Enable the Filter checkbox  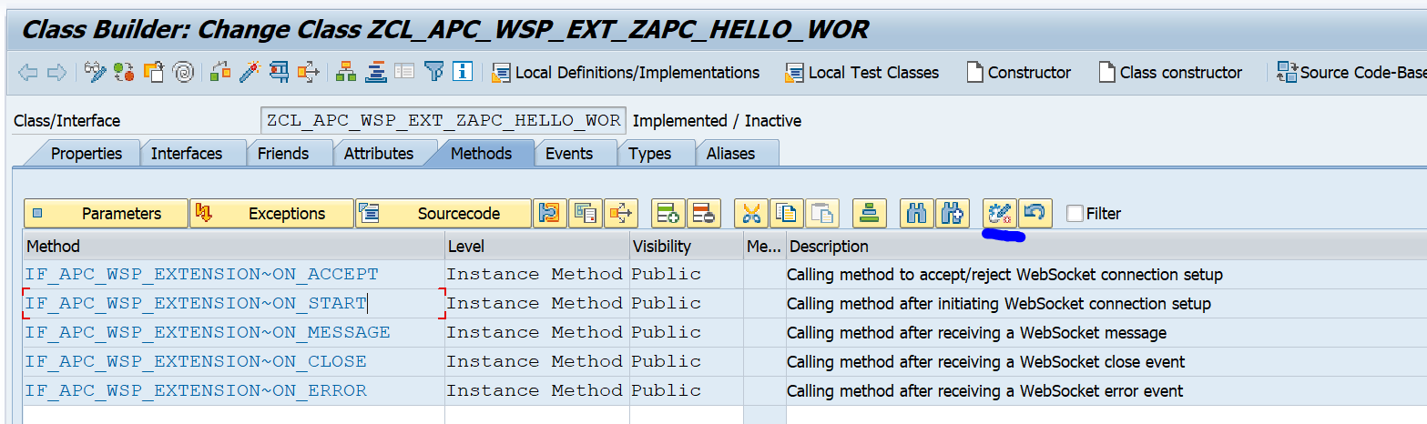tap(1075, 214)
